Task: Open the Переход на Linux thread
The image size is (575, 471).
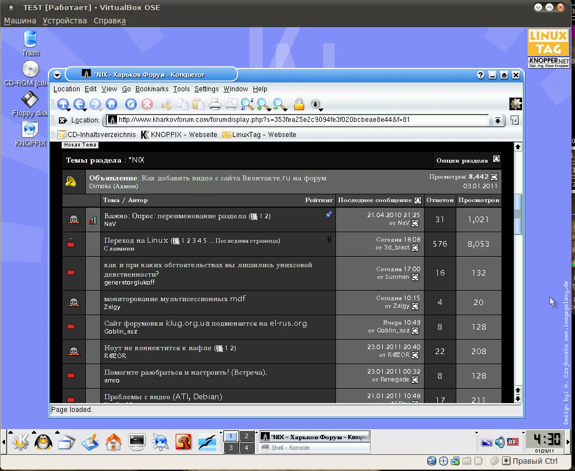Action: [136, 241]
